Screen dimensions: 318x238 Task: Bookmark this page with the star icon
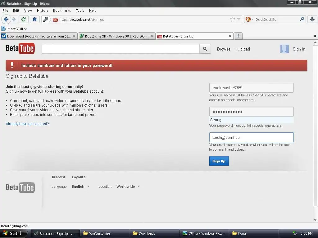(x=232, y=20)
